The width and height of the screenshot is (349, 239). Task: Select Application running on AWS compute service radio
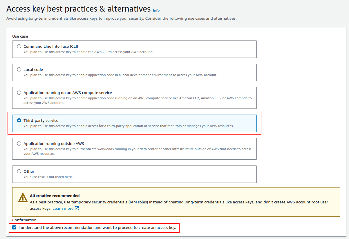tap(19, 93)
